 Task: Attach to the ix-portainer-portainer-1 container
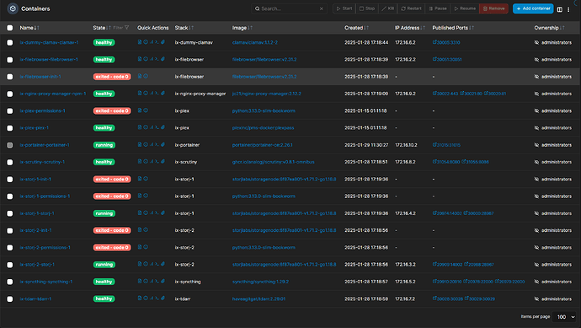pos(163,144)
